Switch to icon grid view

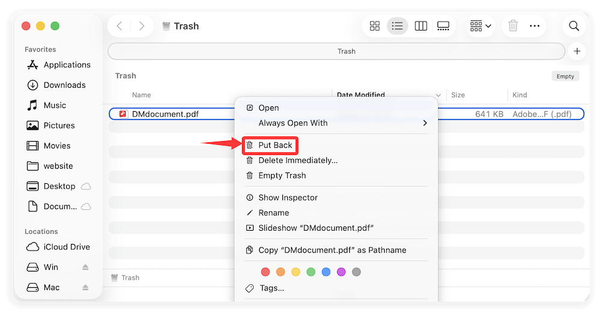[x=374, y=26]
